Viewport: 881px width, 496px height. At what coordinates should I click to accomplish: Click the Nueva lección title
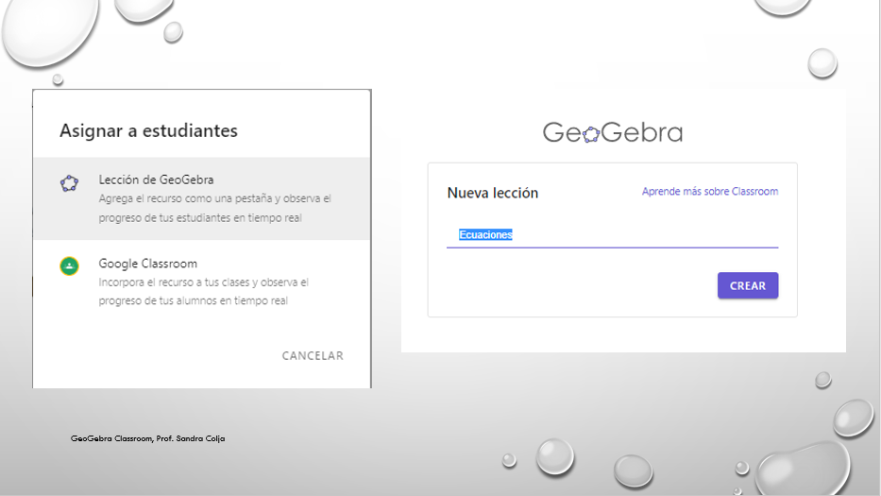pyautogui.click(x=493, y=193)
